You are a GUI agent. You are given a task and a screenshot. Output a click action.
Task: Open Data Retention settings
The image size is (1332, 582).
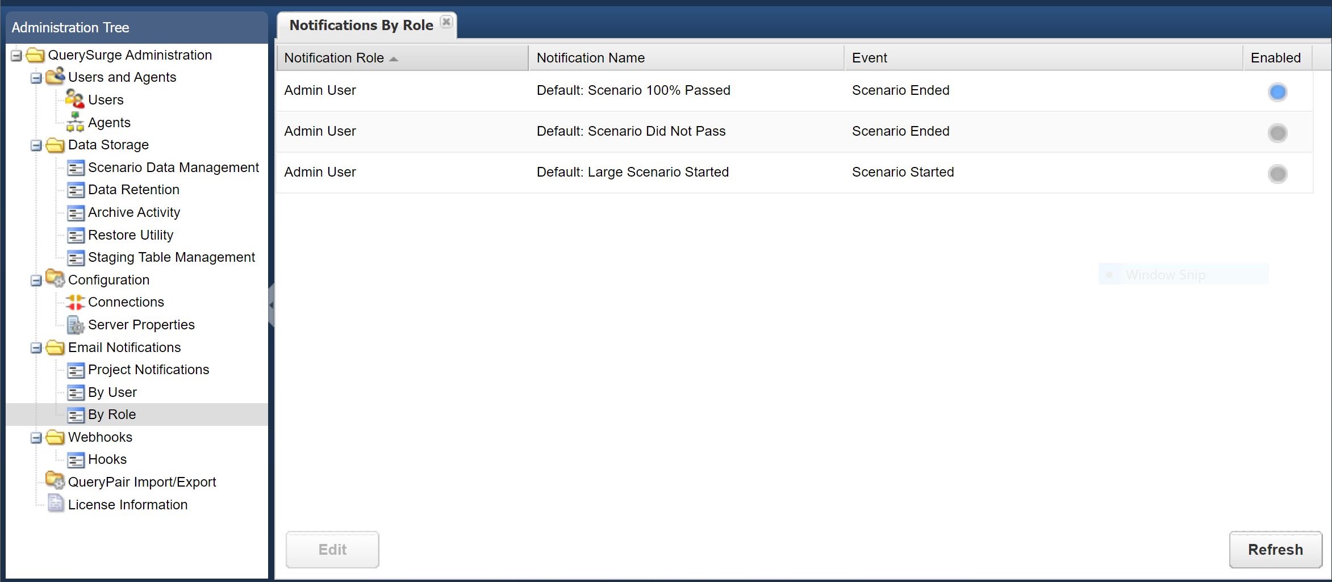pos(133,190)
